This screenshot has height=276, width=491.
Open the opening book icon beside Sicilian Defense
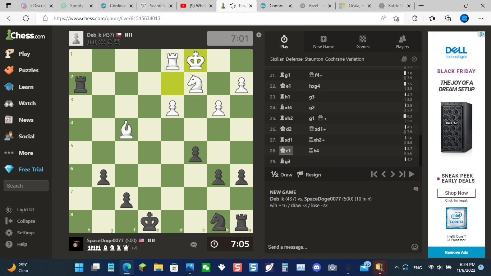coord(404,59)
